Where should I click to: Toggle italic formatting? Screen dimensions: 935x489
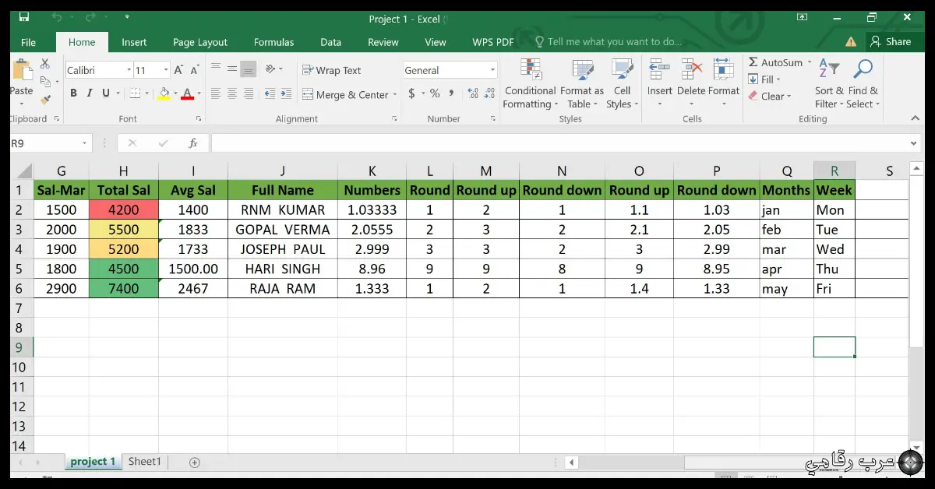tap(88, 92)
